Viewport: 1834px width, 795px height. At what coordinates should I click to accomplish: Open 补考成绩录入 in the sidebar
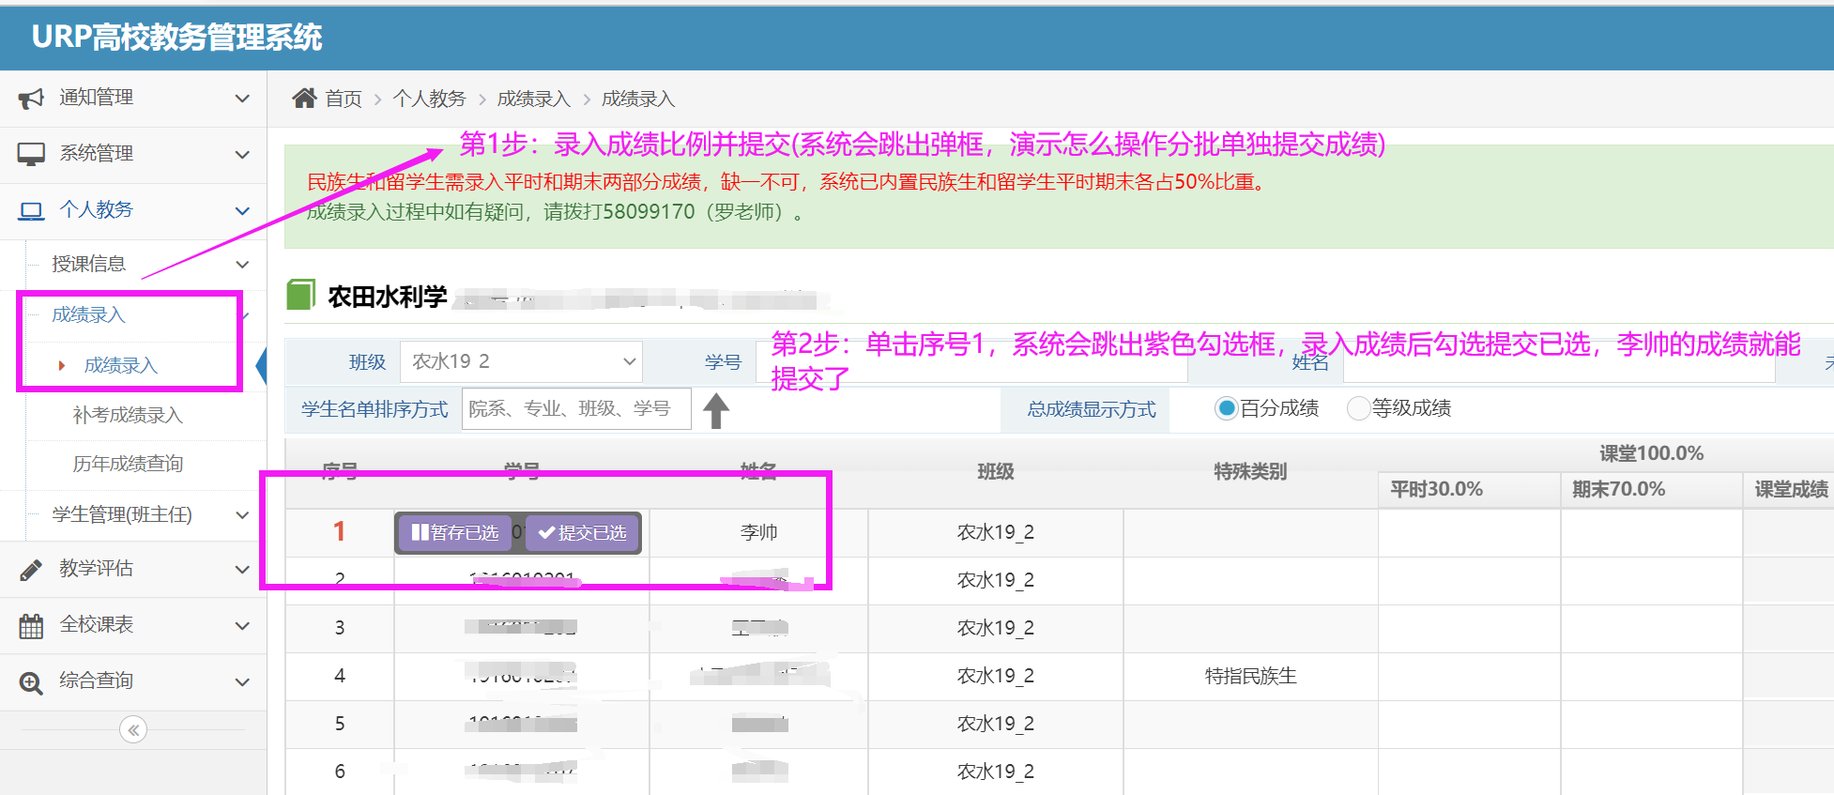coord(128,415)
